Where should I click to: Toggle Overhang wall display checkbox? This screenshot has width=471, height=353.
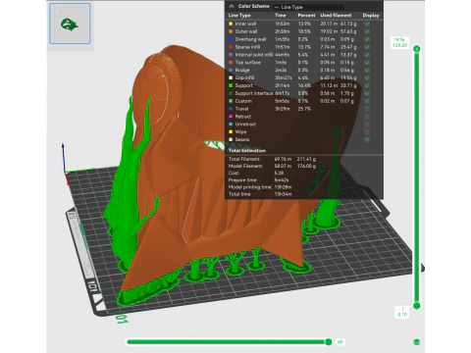367,39
